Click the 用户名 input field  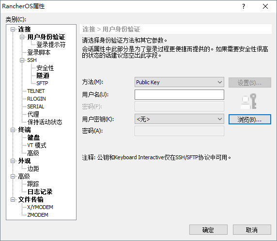[x=179, y=94]
